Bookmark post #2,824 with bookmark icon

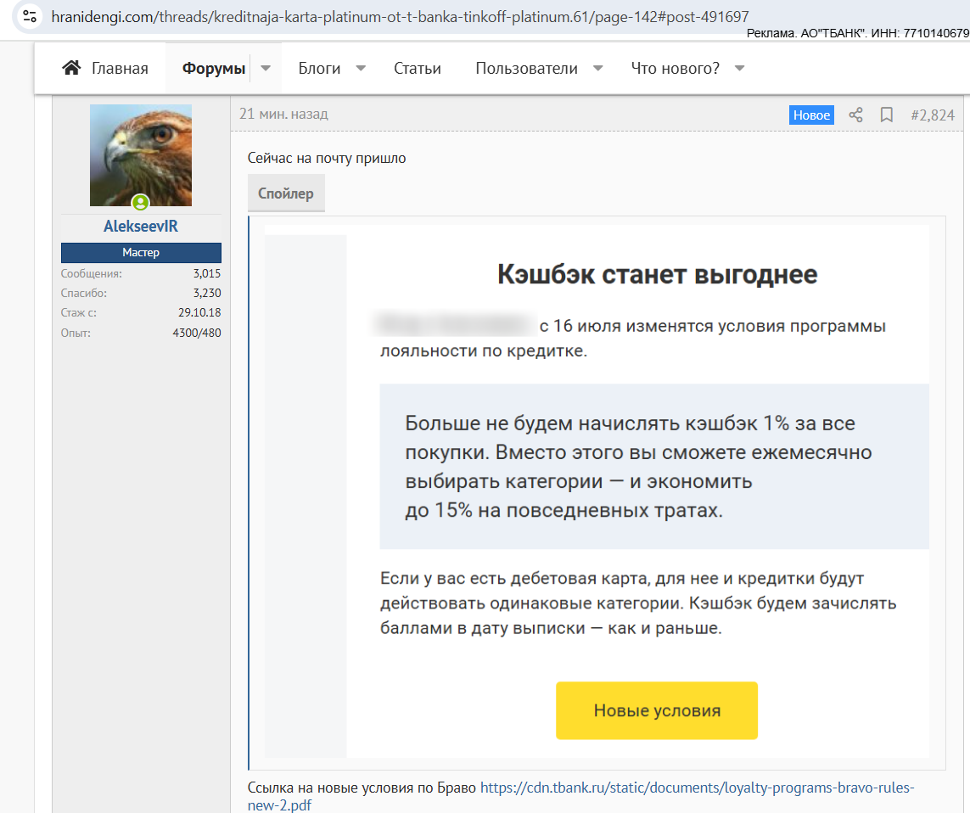pyautogui.click(x=887, y=115)
